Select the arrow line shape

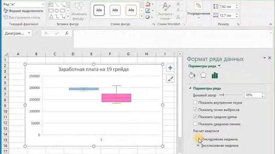point(63,5)
